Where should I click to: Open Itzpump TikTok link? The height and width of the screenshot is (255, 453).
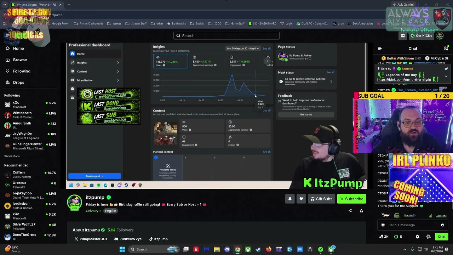click(158, 239)
